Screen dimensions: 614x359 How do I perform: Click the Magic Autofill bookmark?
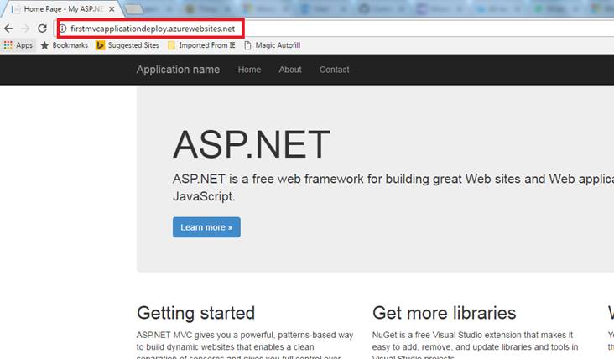(273, 45)
